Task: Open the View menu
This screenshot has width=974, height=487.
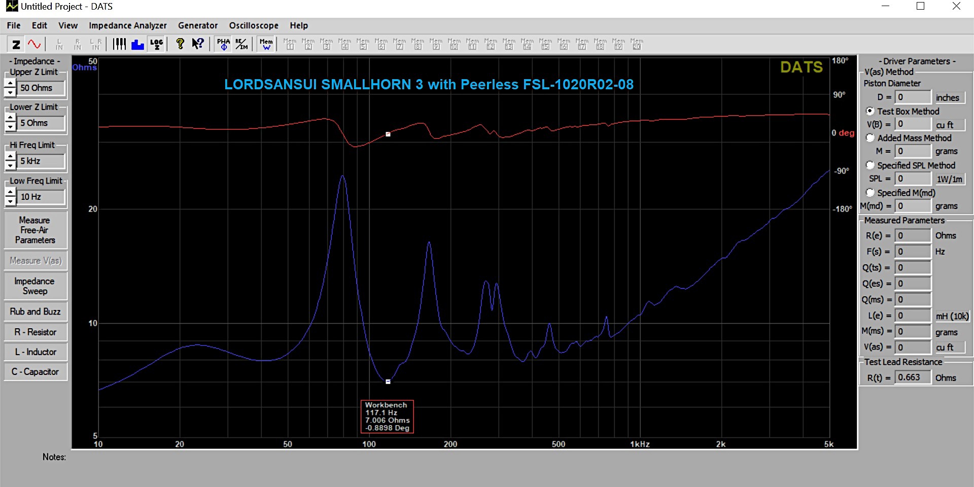Action: [x=68, y=25]
